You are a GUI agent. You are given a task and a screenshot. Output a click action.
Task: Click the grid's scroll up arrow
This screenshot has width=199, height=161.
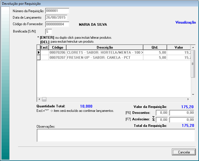tap(193, 47)
